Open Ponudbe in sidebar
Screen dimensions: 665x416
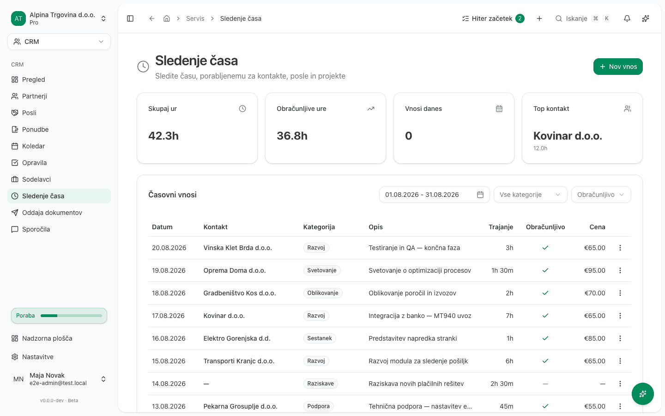click(x=59, y=129)
